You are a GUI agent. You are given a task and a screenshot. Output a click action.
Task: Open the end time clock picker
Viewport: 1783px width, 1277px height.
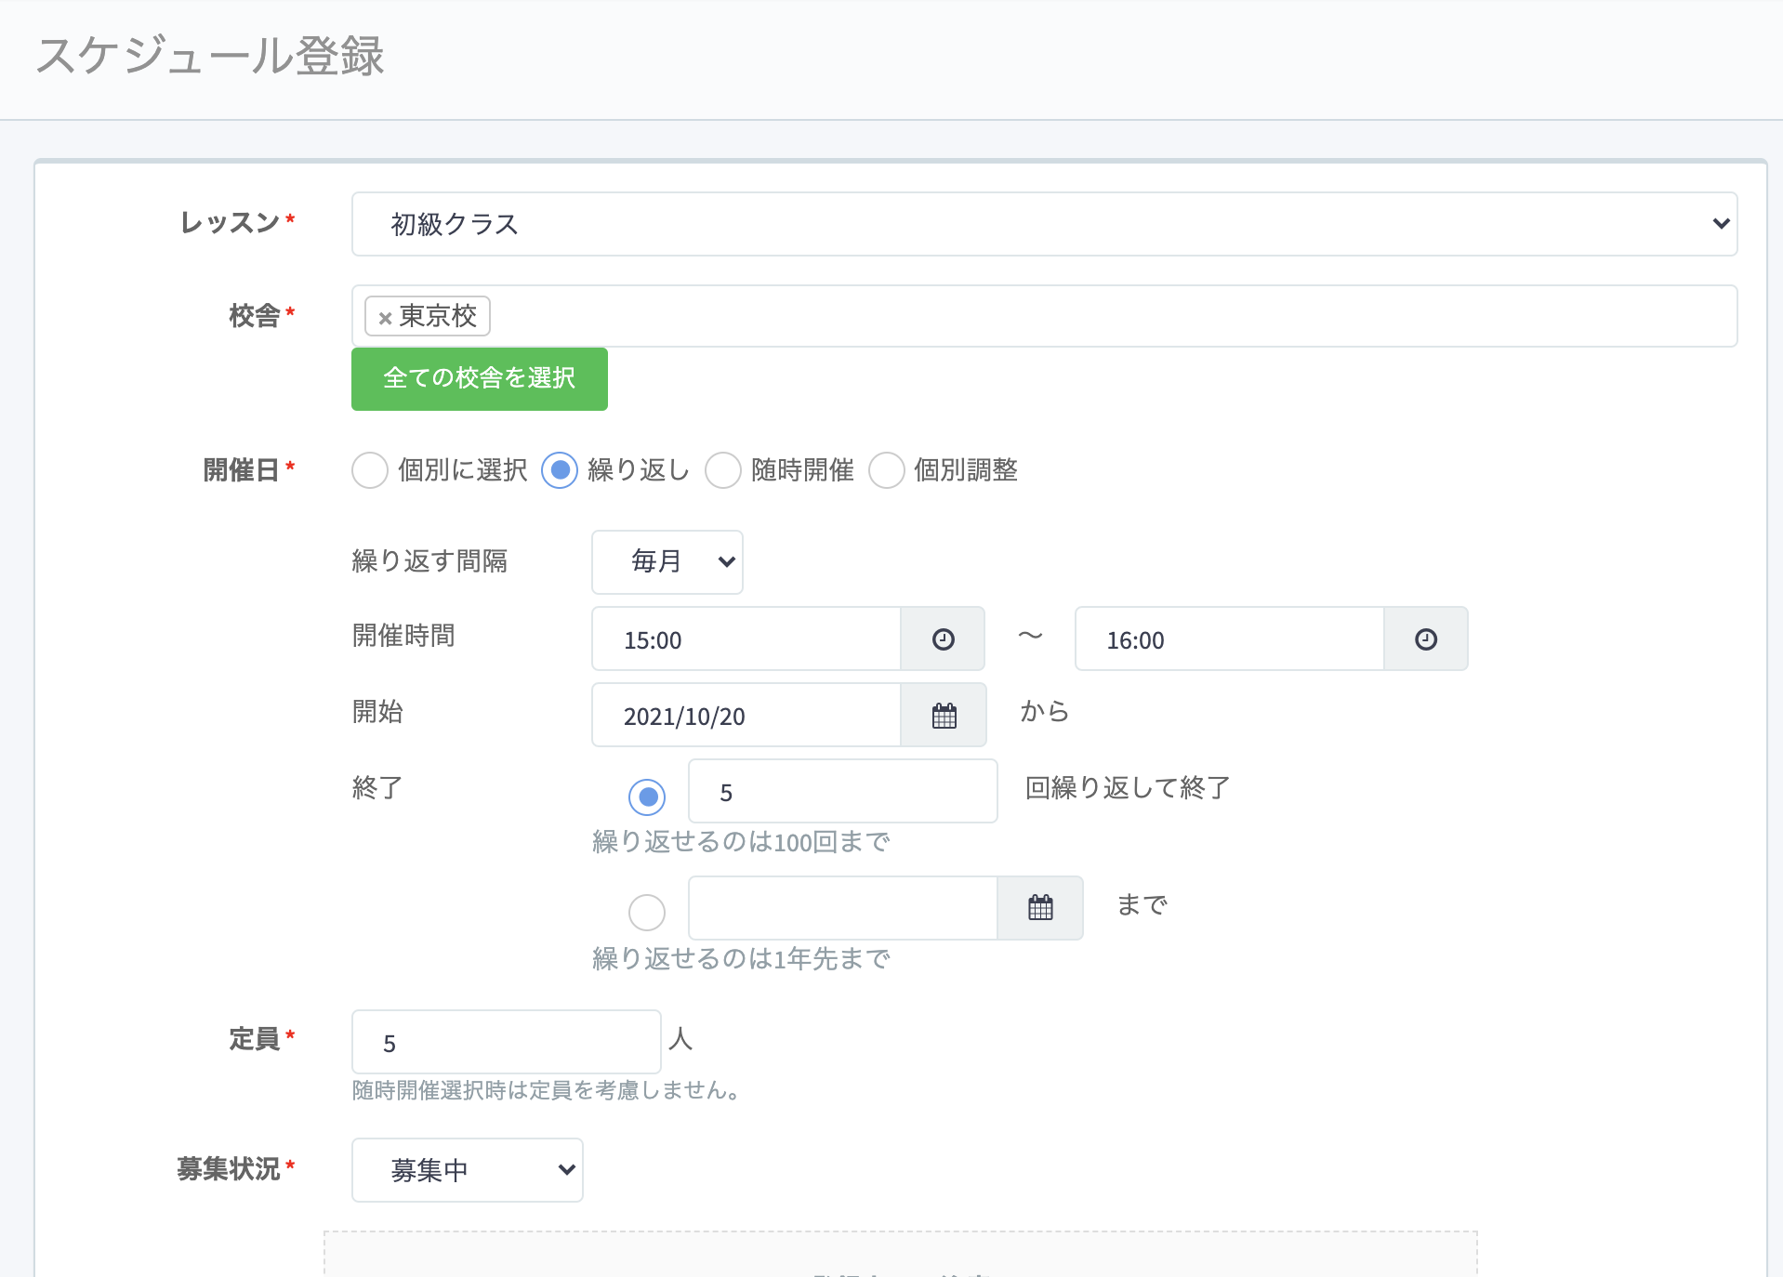1426,639
